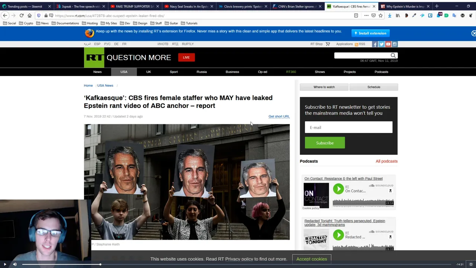Go back using the browser back arrow
The width and height of the screenshot is (476, 268).
[5, 16]
